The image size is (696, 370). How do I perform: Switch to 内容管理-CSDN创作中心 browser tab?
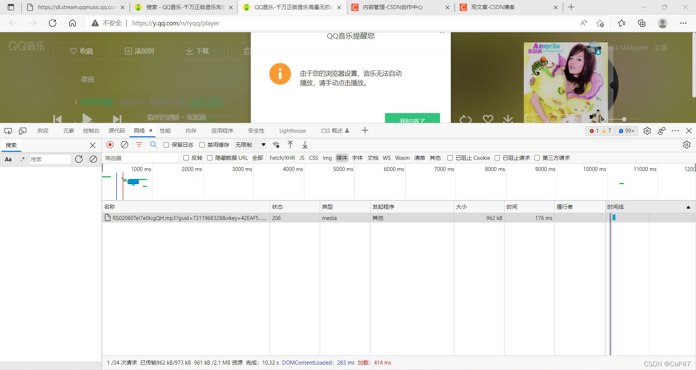click(x=400, y=7)
